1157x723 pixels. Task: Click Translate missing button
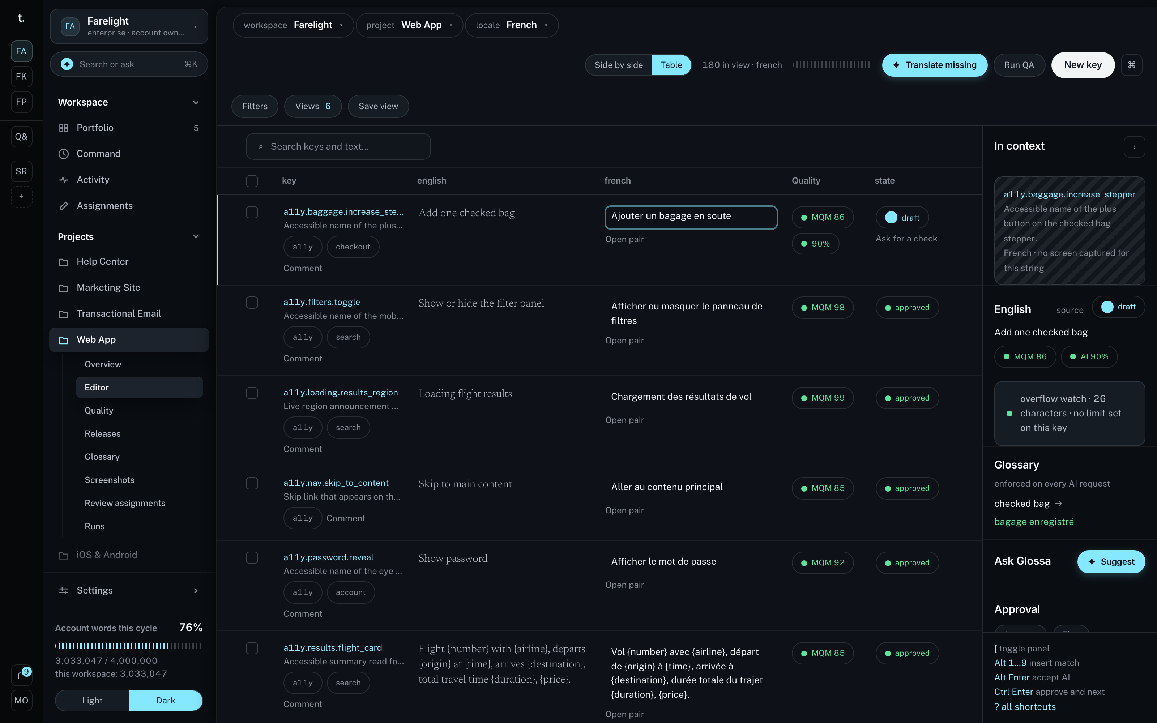[x=935, y=65]
